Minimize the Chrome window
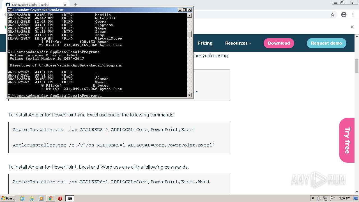Viewport: 359px width, 202px height. coord(335,3)
